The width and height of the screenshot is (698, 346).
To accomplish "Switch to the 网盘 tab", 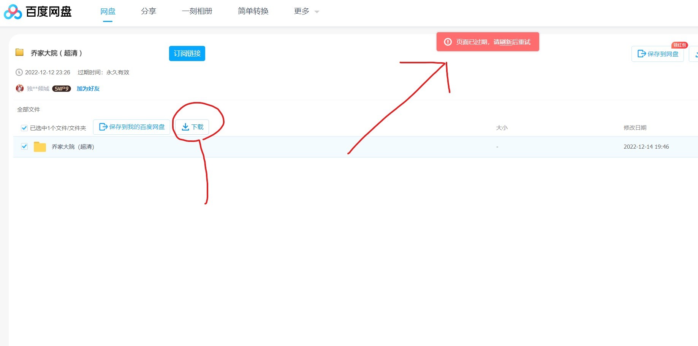I will coord(108,11).
